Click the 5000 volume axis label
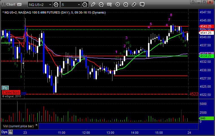 coord(203,104)
